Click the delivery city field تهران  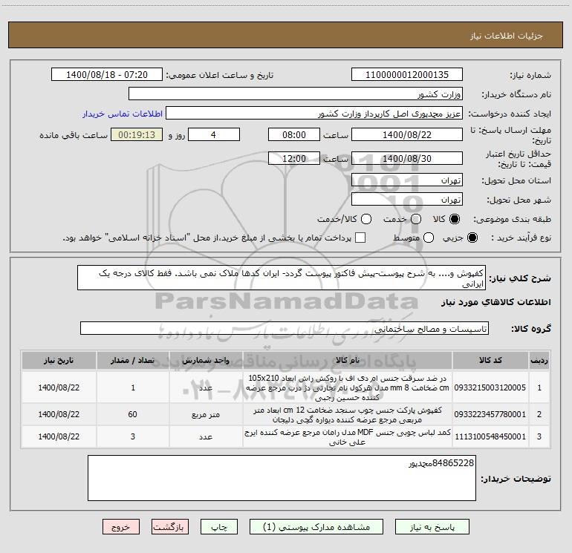(407, 200)
